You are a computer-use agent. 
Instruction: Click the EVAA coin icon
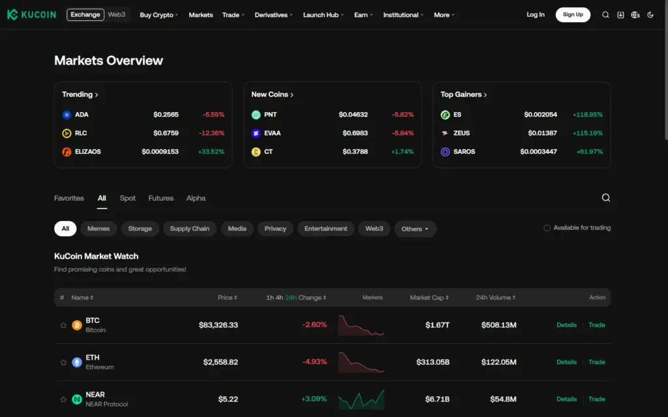click(256, 133)
